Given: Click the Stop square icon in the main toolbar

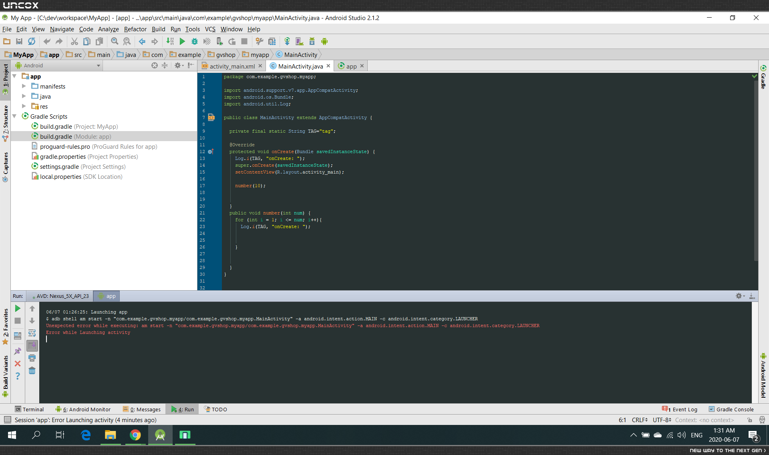Looking at the screenshot, I should pos(244,41).
